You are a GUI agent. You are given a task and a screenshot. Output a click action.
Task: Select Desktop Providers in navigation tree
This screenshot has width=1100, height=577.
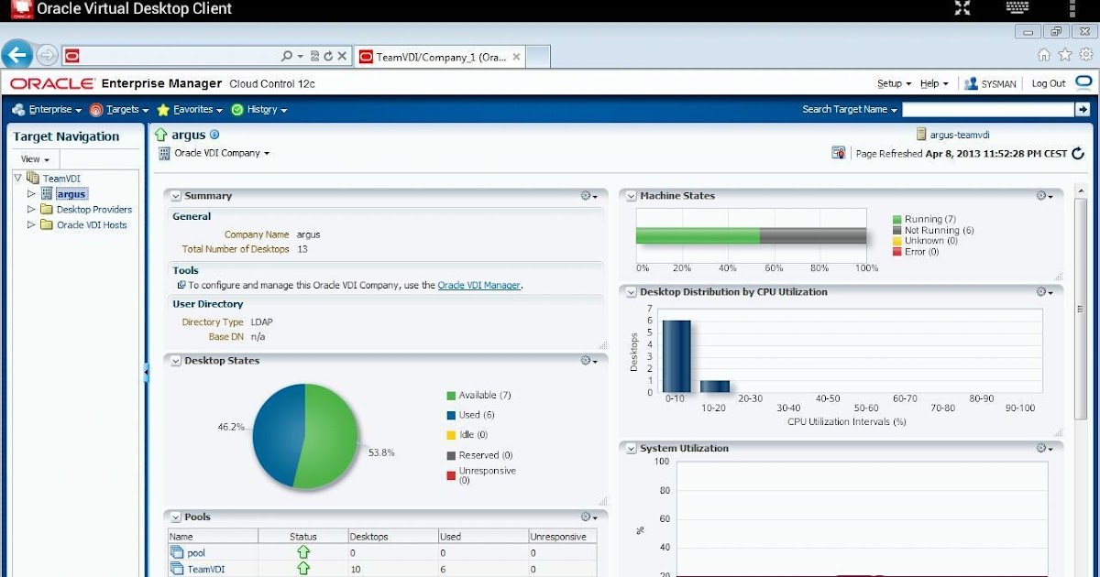(94, 210)
